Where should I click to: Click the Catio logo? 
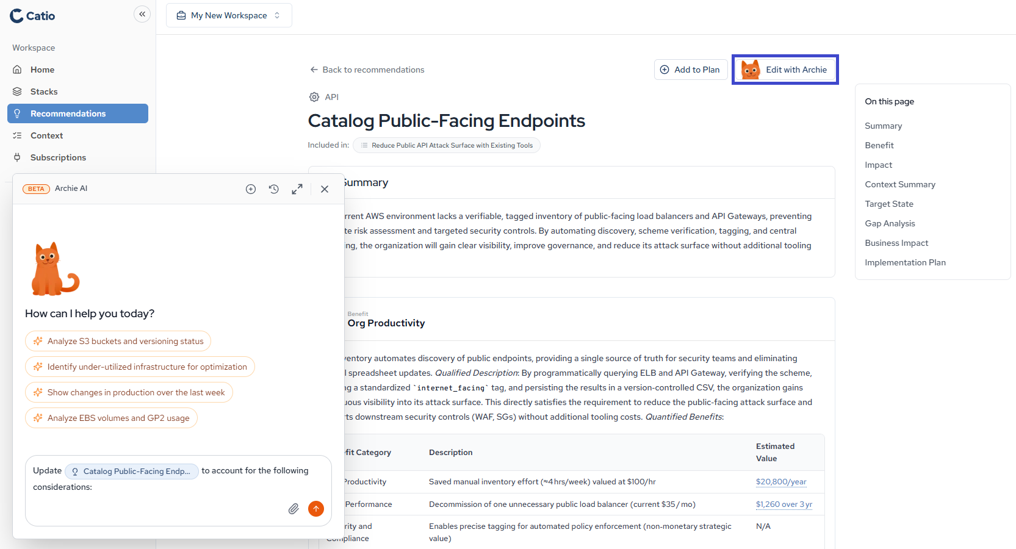click(x=32, y=16)
